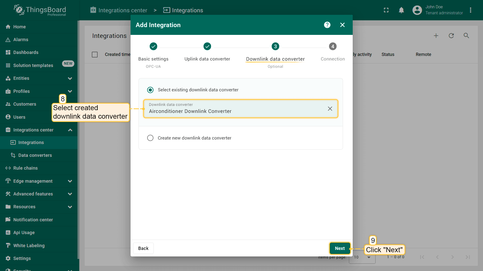This screenshot has width=483, height=271.
Task: Toggle fullscreen mode icon
Action: (x=386, y=10)
